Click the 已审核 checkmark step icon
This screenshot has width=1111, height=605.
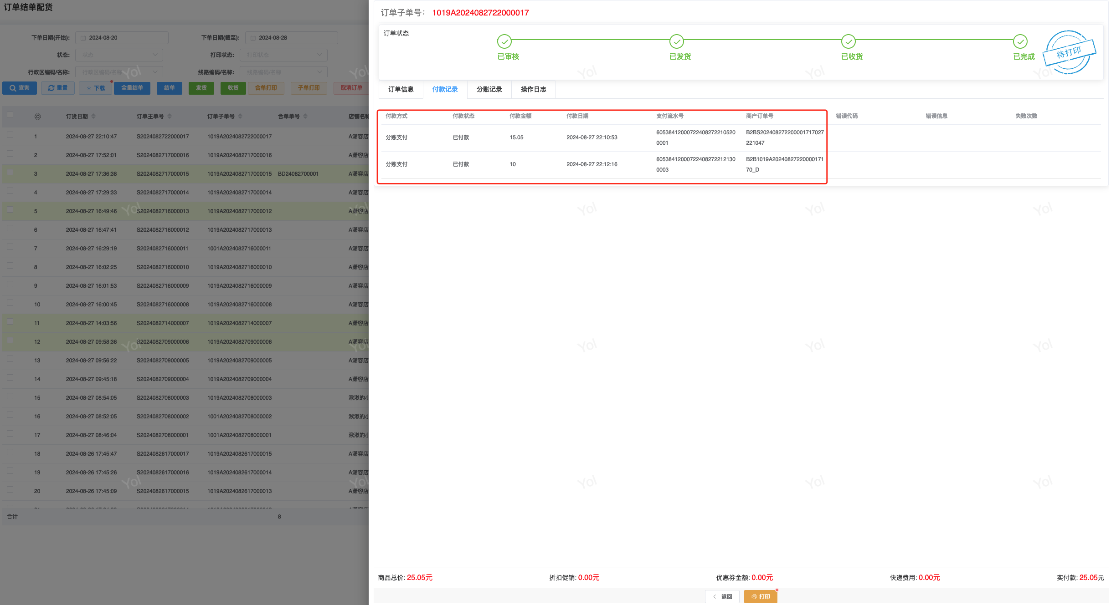[504, 41]
